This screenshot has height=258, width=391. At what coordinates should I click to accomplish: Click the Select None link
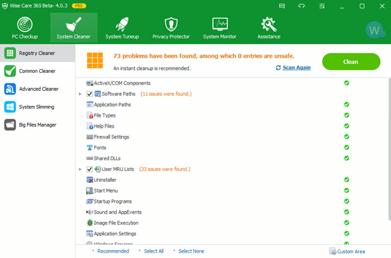pos(191,251)
